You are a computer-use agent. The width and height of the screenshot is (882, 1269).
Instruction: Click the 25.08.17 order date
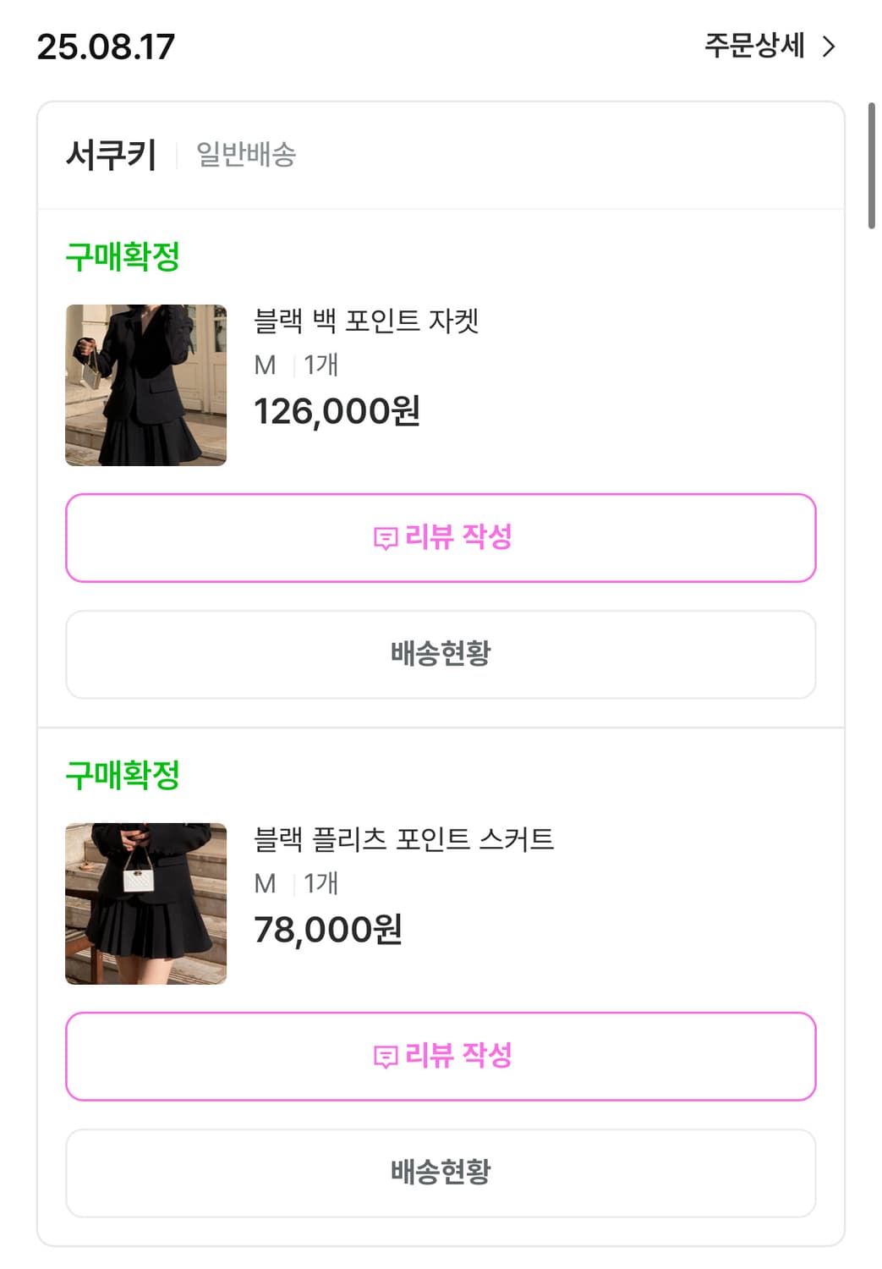click(x=106, y=47)
